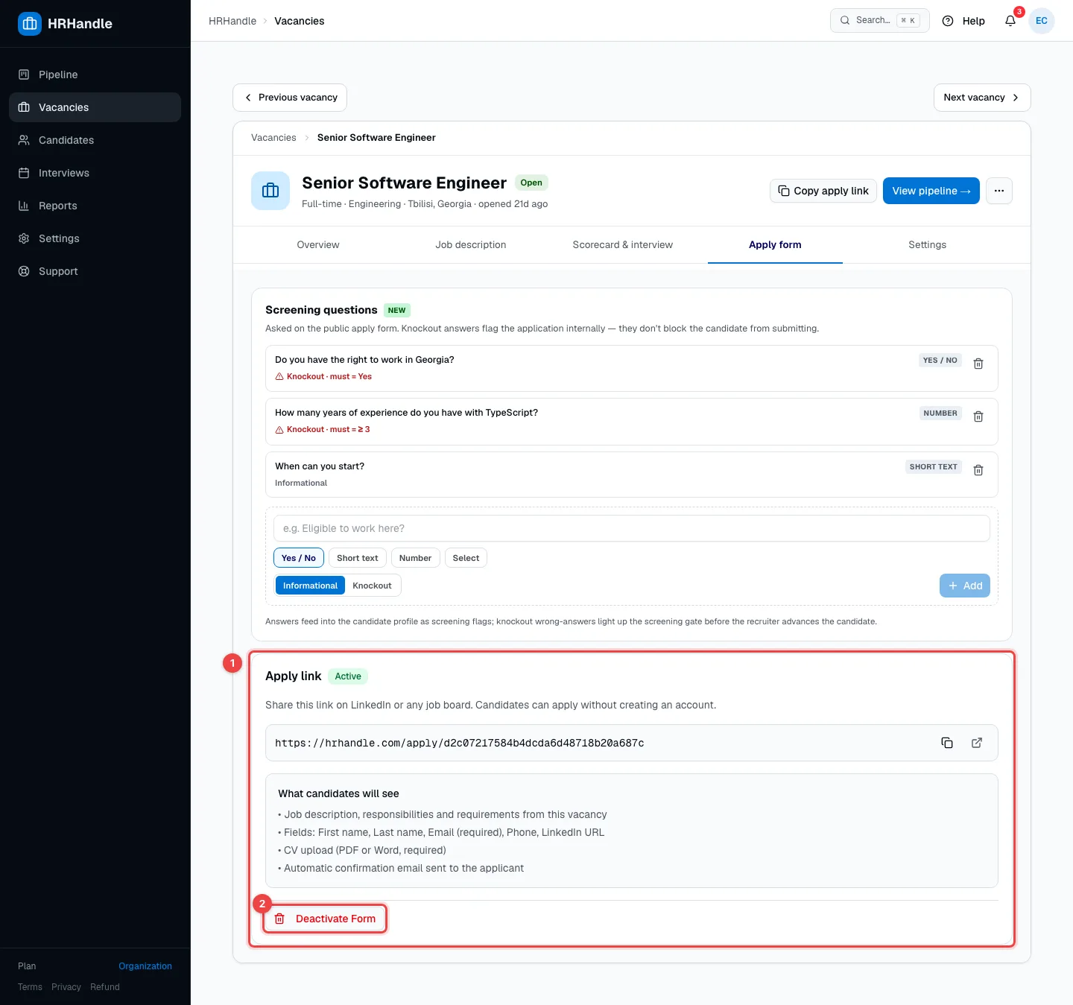1073x1005 pixels.
Task: Copy the apply URL with the copy icon
Action: (x=947, y=743)
